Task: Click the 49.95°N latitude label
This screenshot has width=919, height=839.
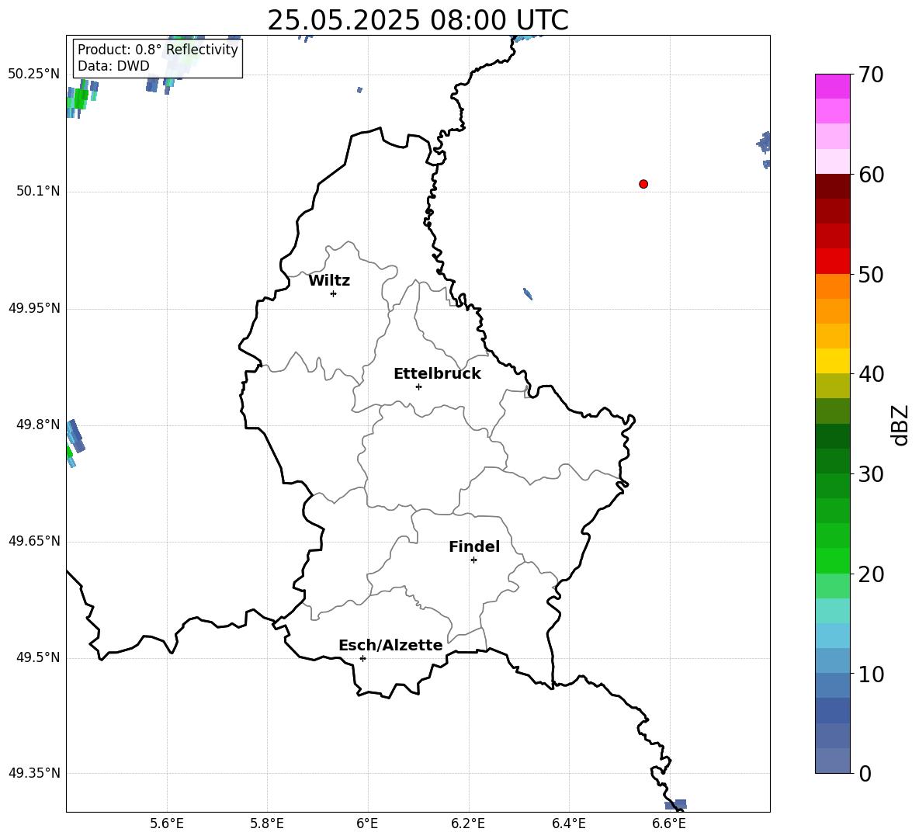Action: click(34, 308)
